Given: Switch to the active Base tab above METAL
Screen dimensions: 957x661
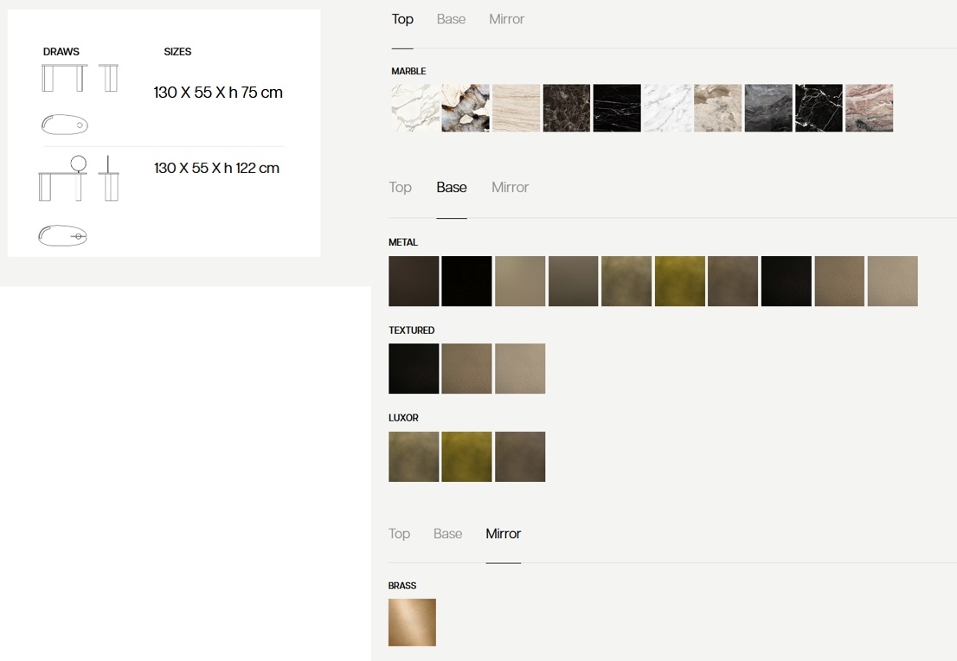Looking at the screenshot, I should click(x=452, y=188).
